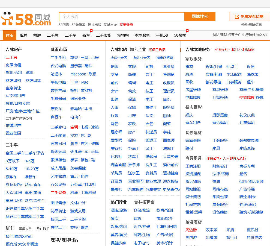Click 我要装修 red link
270x246 pixels.
pyautogui.click(x=126, y=25)
